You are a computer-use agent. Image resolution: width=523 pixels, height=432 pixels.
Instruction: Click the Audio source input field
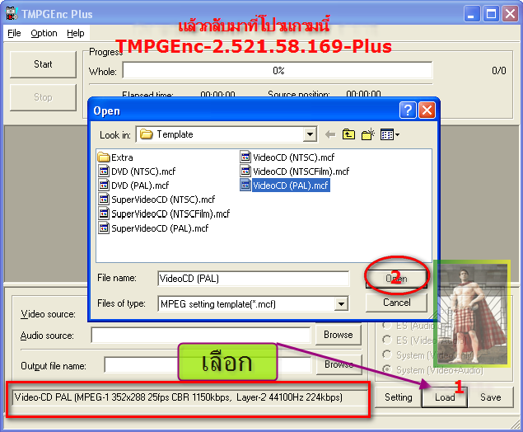coord(200,336)
